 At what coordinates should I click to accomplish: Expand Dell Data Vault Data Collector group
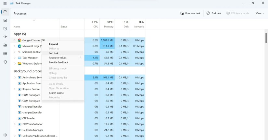15,136
